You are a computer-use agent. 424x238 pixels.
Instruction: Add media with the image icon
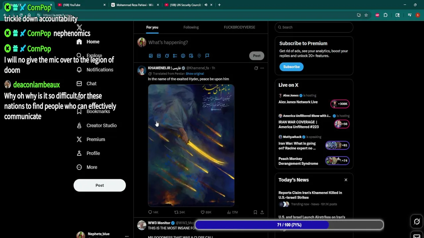click(151, 56)
